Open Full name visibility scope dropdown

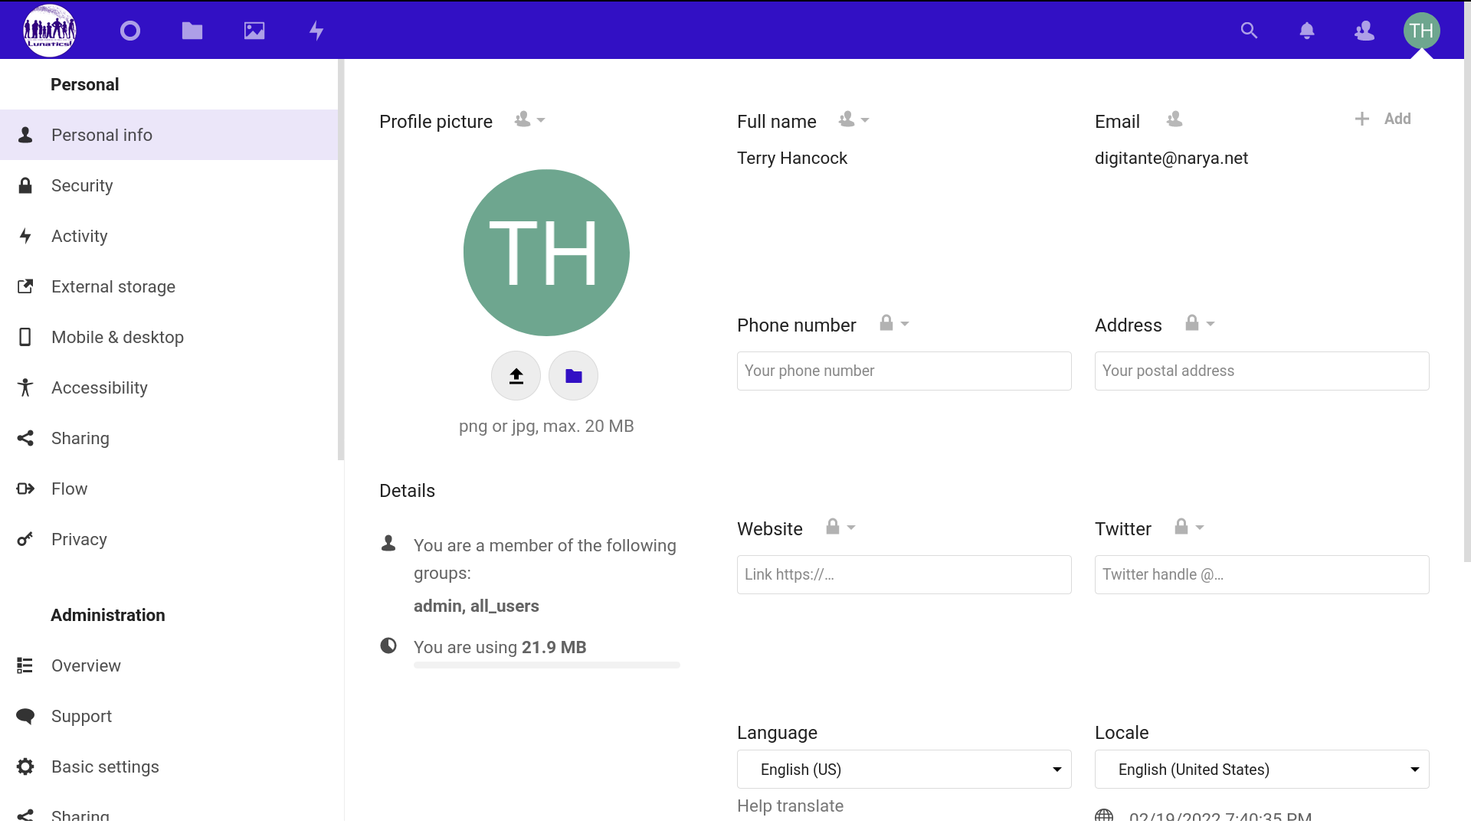(x=853, y=120)
